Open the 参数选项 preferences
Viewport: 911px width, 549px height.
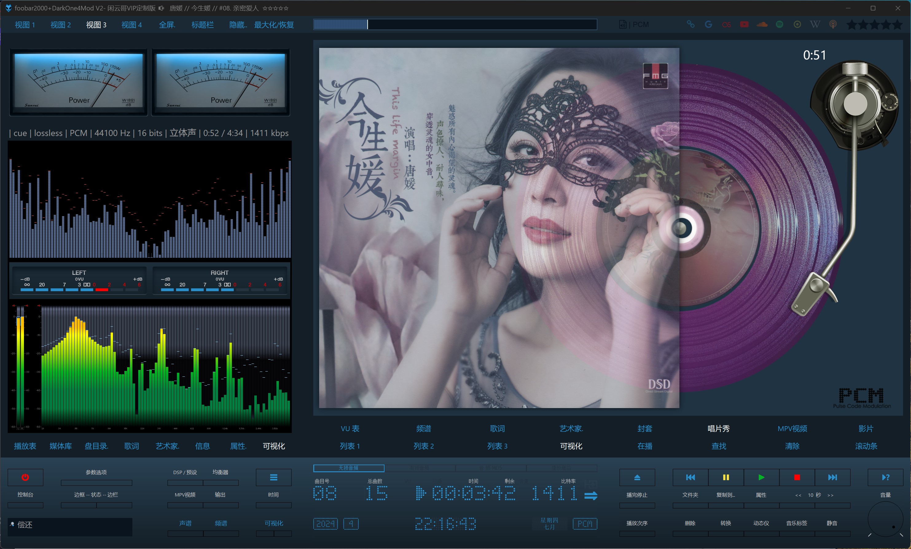(96, 472)
